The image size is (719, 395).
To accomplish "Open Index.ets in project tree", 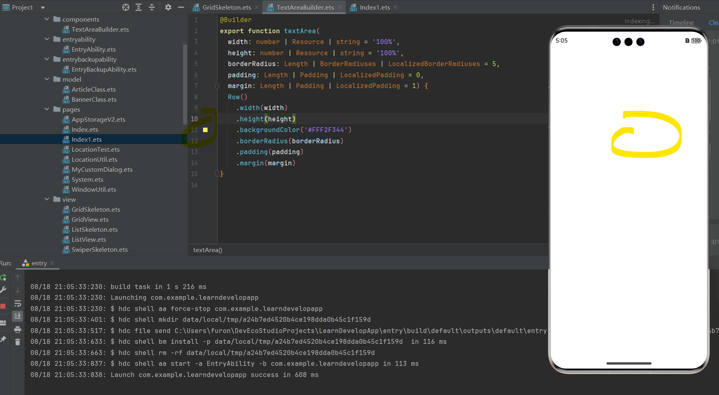I will pos(85,129).
